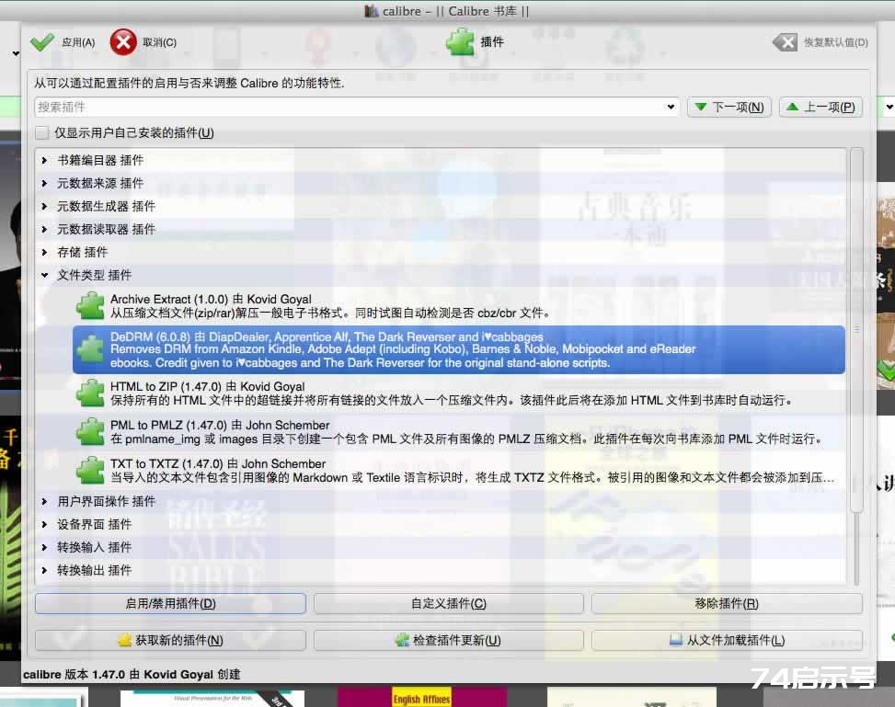Click the Archive Extract plugin puzzle icon

90,306
